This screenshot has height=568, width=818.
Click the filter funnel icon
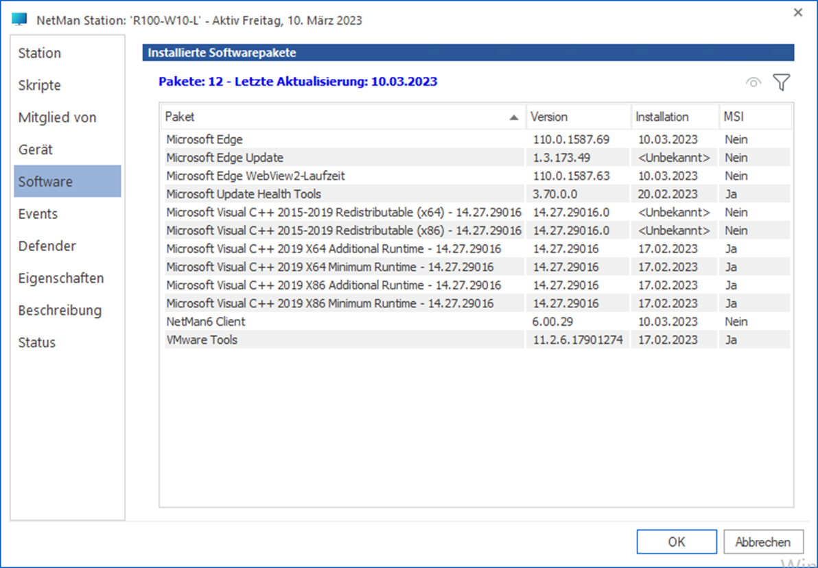(x=781, y=83)
